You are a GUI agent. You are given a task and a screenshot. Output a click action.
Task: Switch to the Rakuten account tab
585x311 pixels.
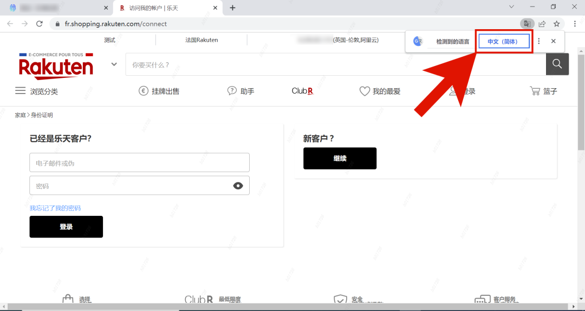pos(167,8)
